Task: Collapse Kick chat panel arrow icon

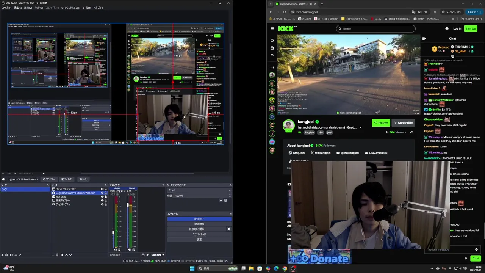Action: [424, 38]
